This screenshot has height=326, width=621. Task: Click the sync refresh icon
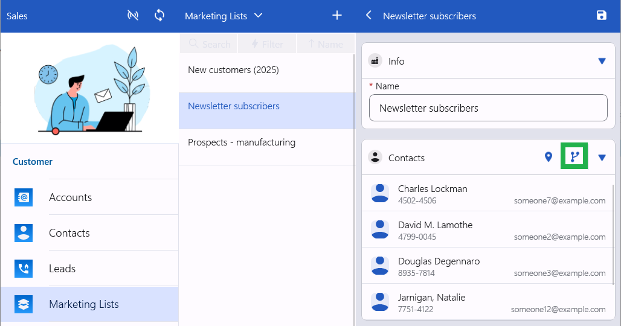pos(159,16)
